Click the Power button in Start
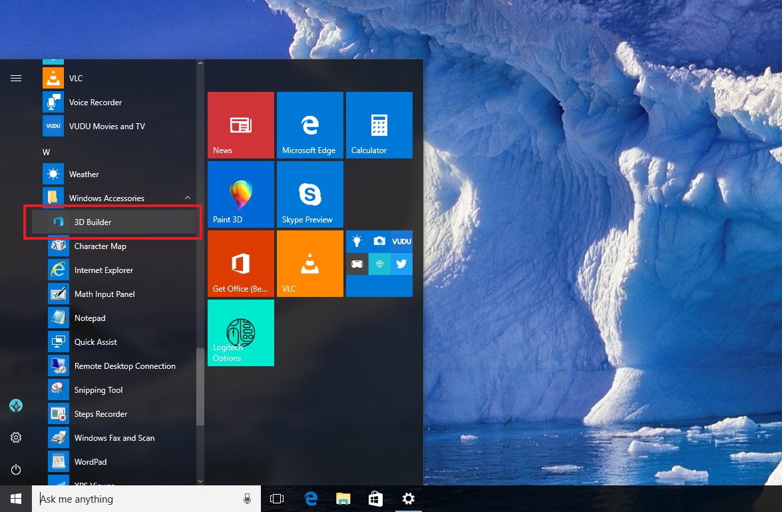The width and height of the screenshot is (782, 512). pyautogui.click(x=16, y=469)
